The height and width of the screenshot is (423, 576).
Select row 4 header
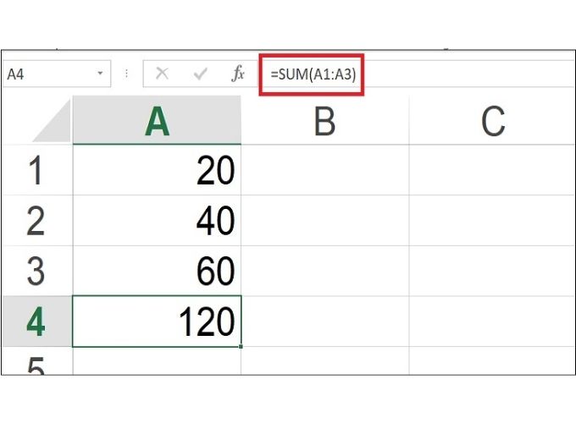(x=36, y=321)
